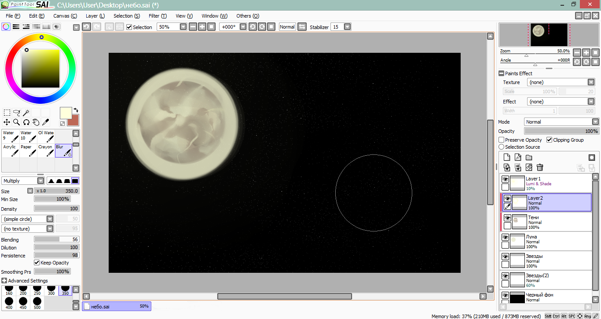Click the Normal view button in toolbar
This screenshot has height=319, width=601.
[x=287, y=27]
